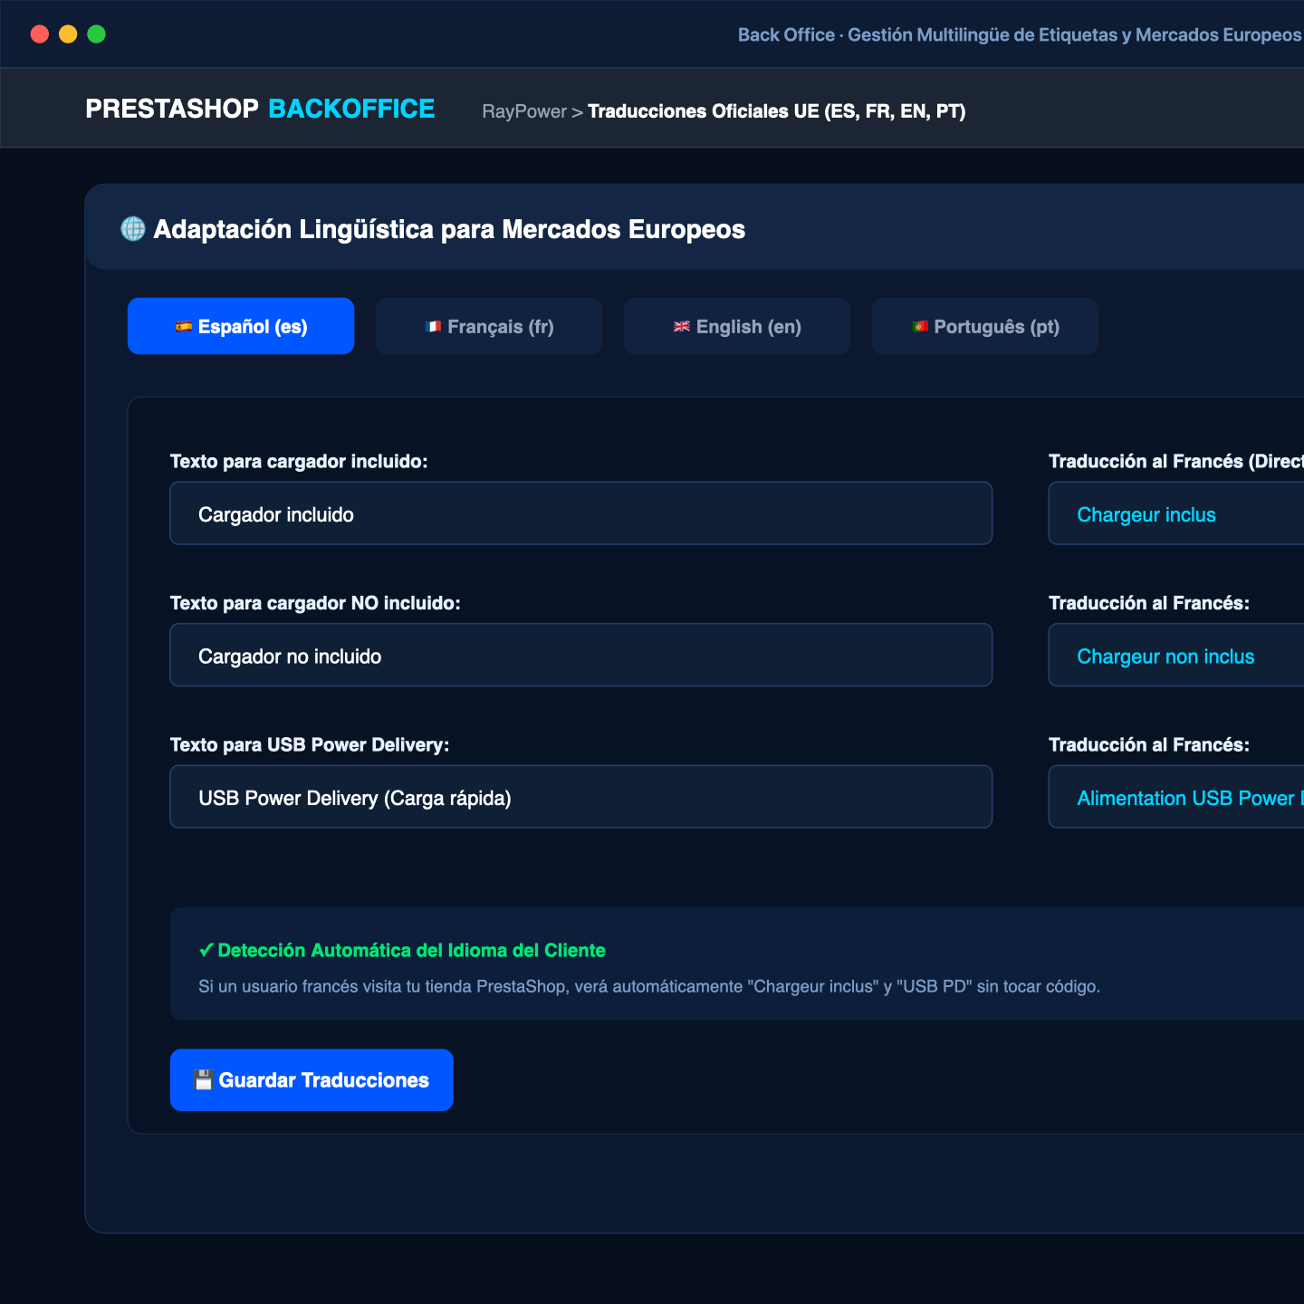Click the UK flag icon

(682, 327)
